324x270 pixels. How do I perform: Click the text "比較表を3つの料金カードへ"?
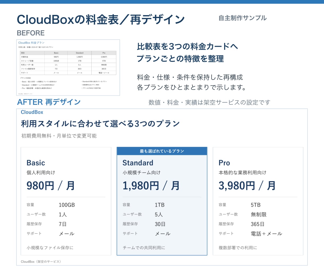(187, 47)
